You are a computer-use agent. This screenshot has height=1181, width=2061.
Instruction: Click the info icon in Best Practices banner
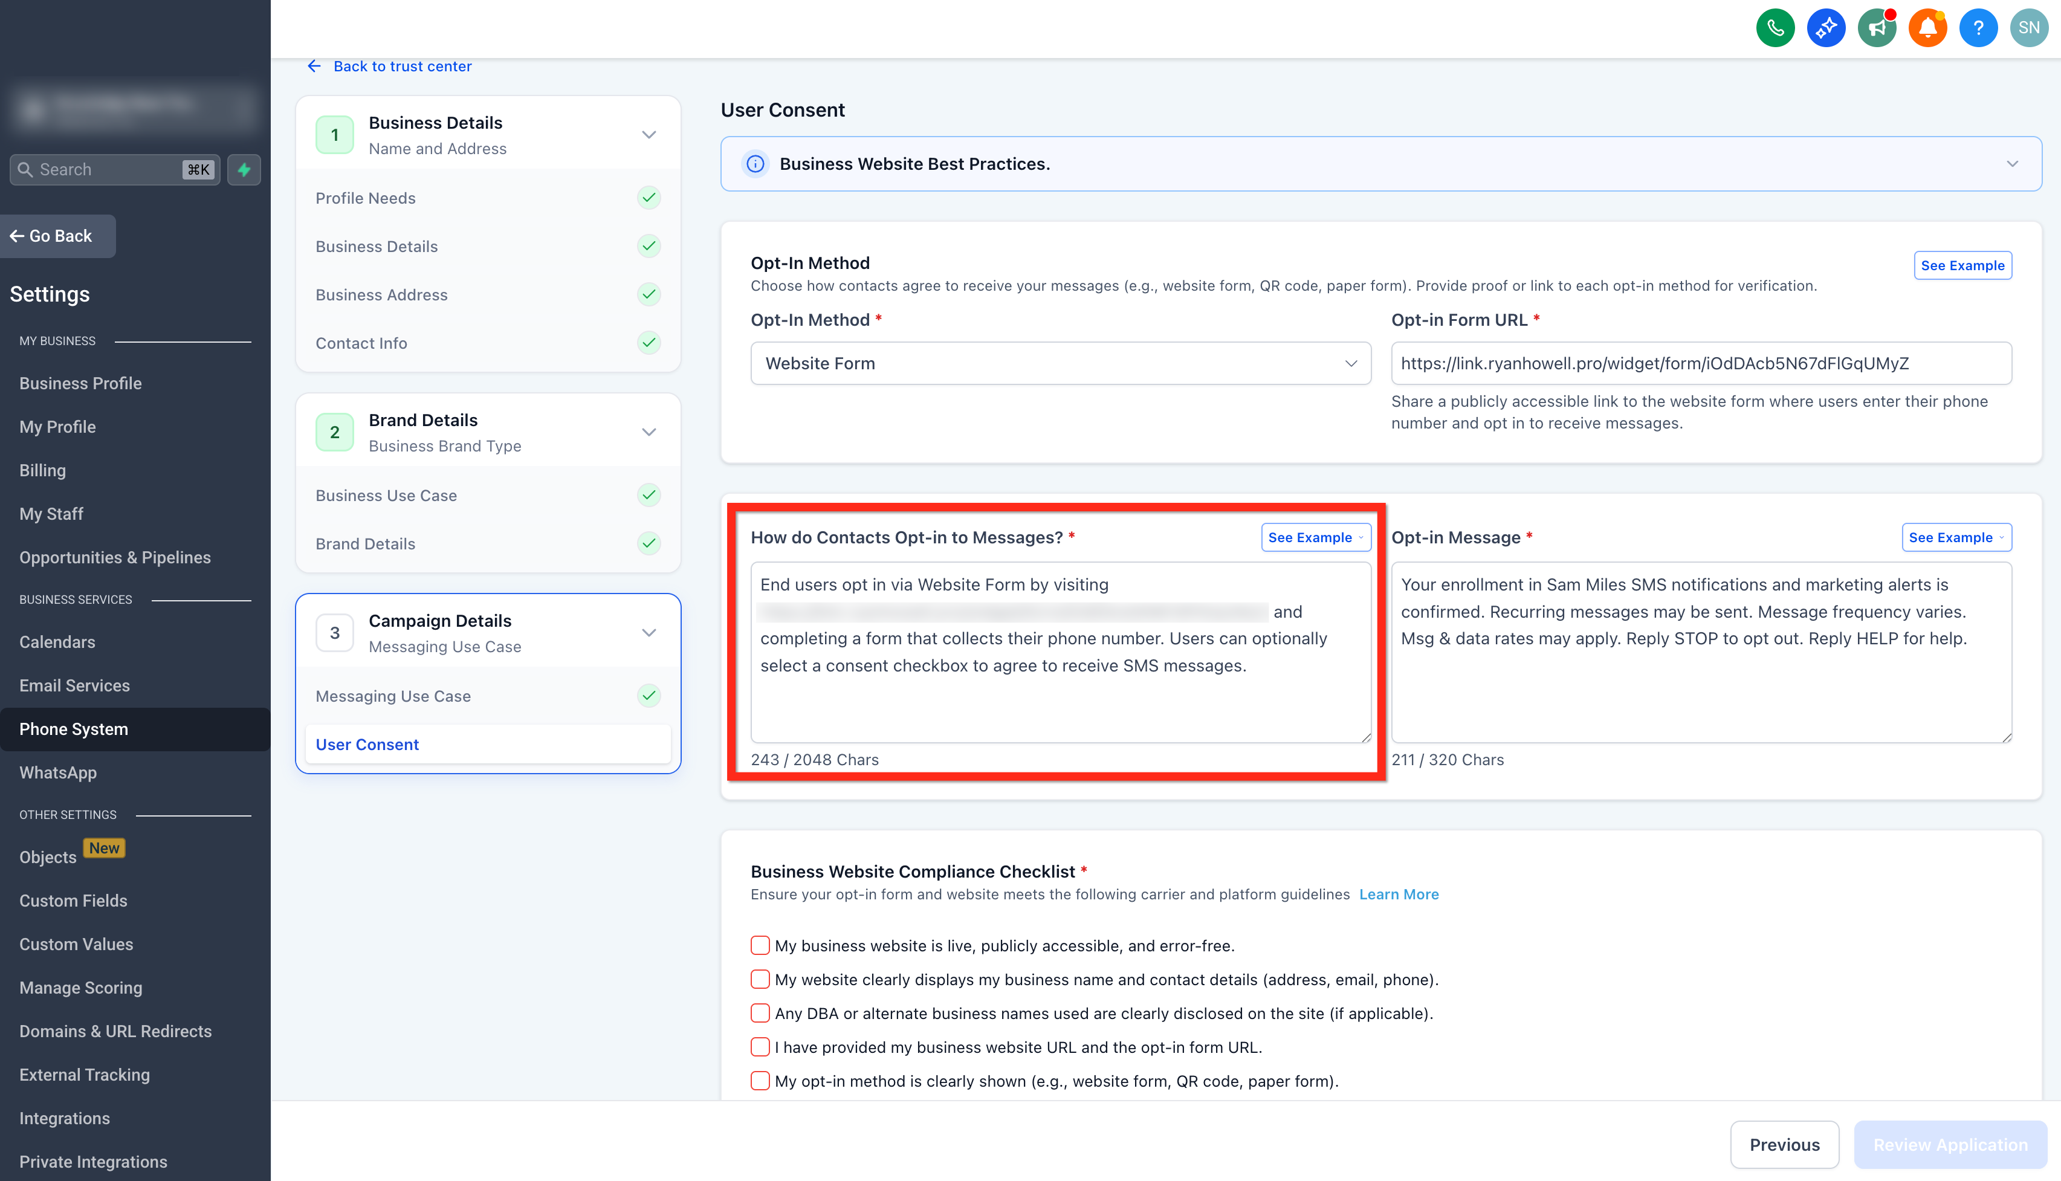[x=755, y=164]
